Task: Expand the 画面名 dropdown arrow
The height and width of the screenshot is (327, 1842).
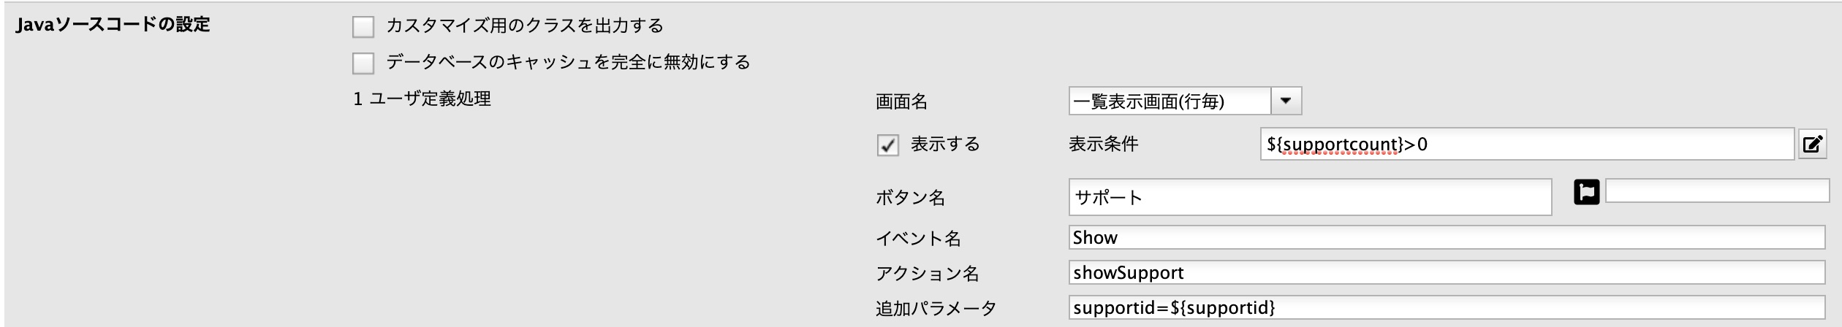Action: [x=1286, y=101]
